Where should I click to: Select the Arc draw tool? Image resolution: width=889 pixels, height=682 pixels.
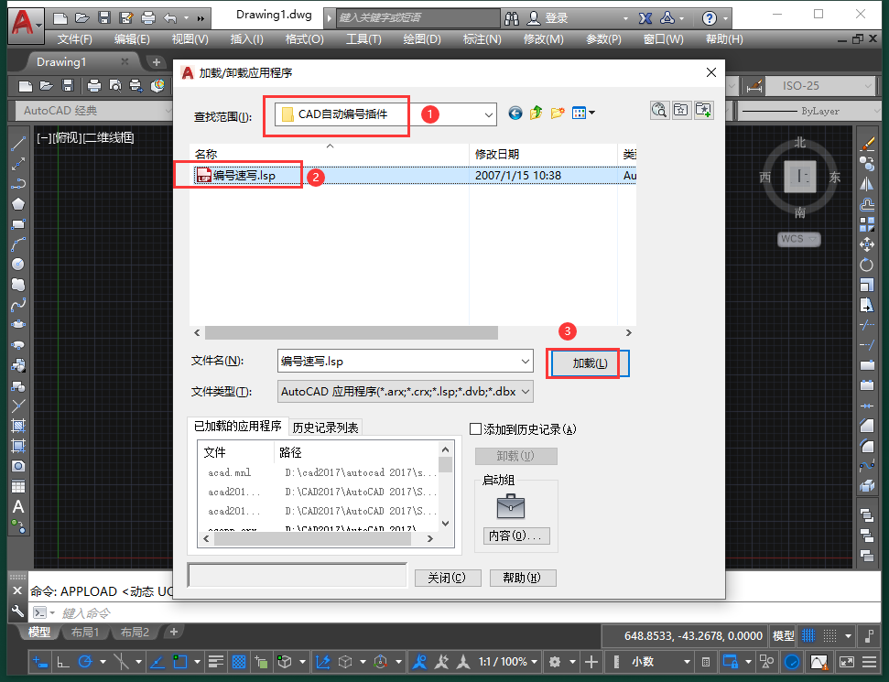click(18, 244)
